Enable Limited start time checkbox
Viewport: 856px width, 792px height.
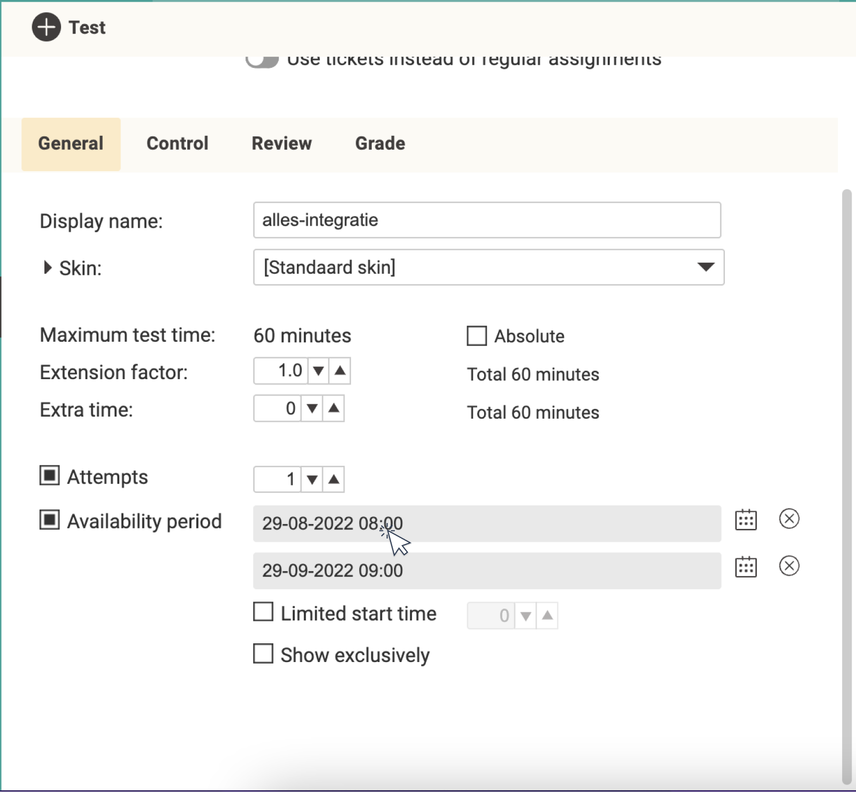(263, 612)
